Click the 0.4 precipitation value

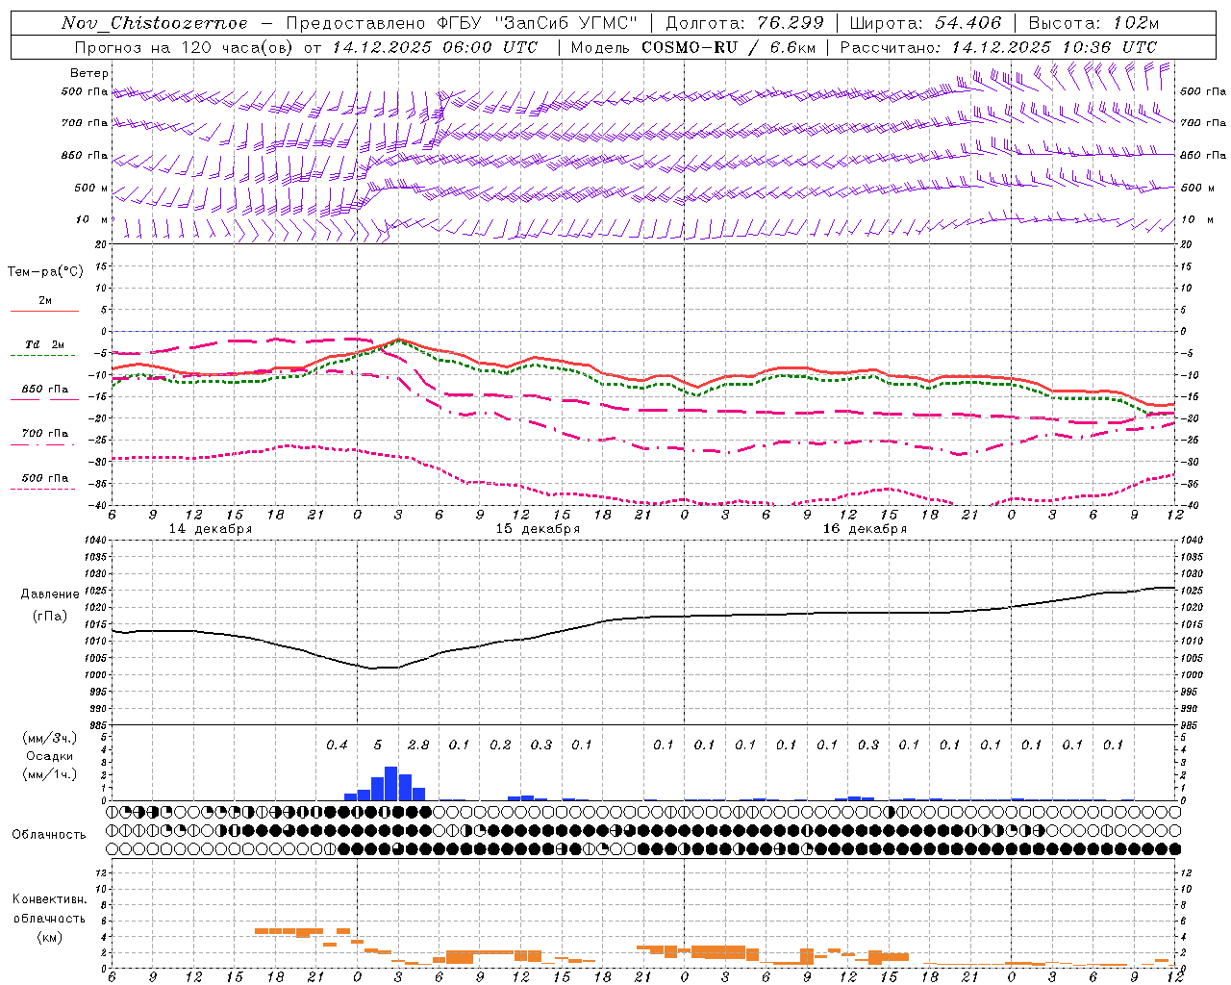[x=337, y=745]
